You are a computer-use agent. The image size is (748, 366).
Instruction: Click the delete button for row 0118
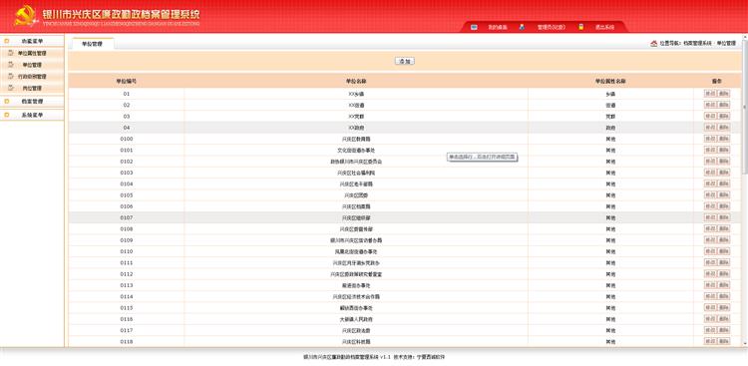[724, 342]
